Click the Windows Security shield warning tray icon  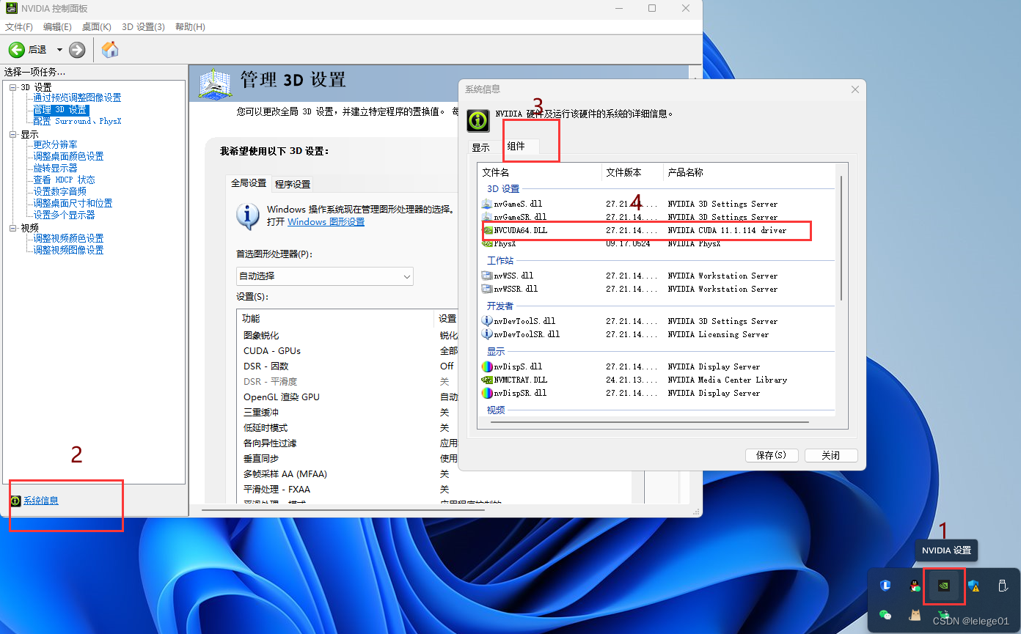coord(974,586)
